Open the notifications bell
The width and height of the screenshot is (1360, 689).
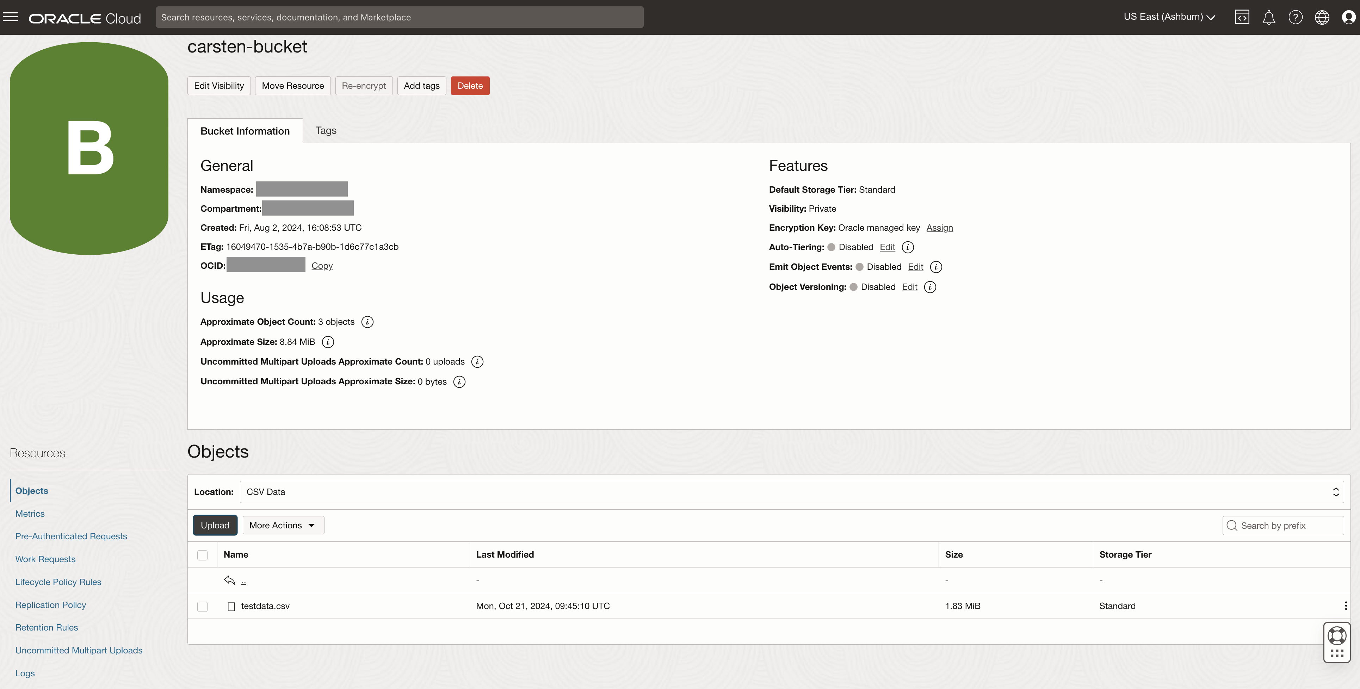[x=1268, y=17]
